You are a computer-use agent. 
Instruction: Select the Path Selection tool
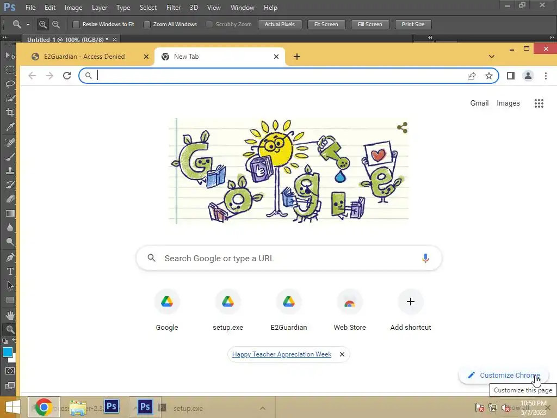(x=10, y=285)
